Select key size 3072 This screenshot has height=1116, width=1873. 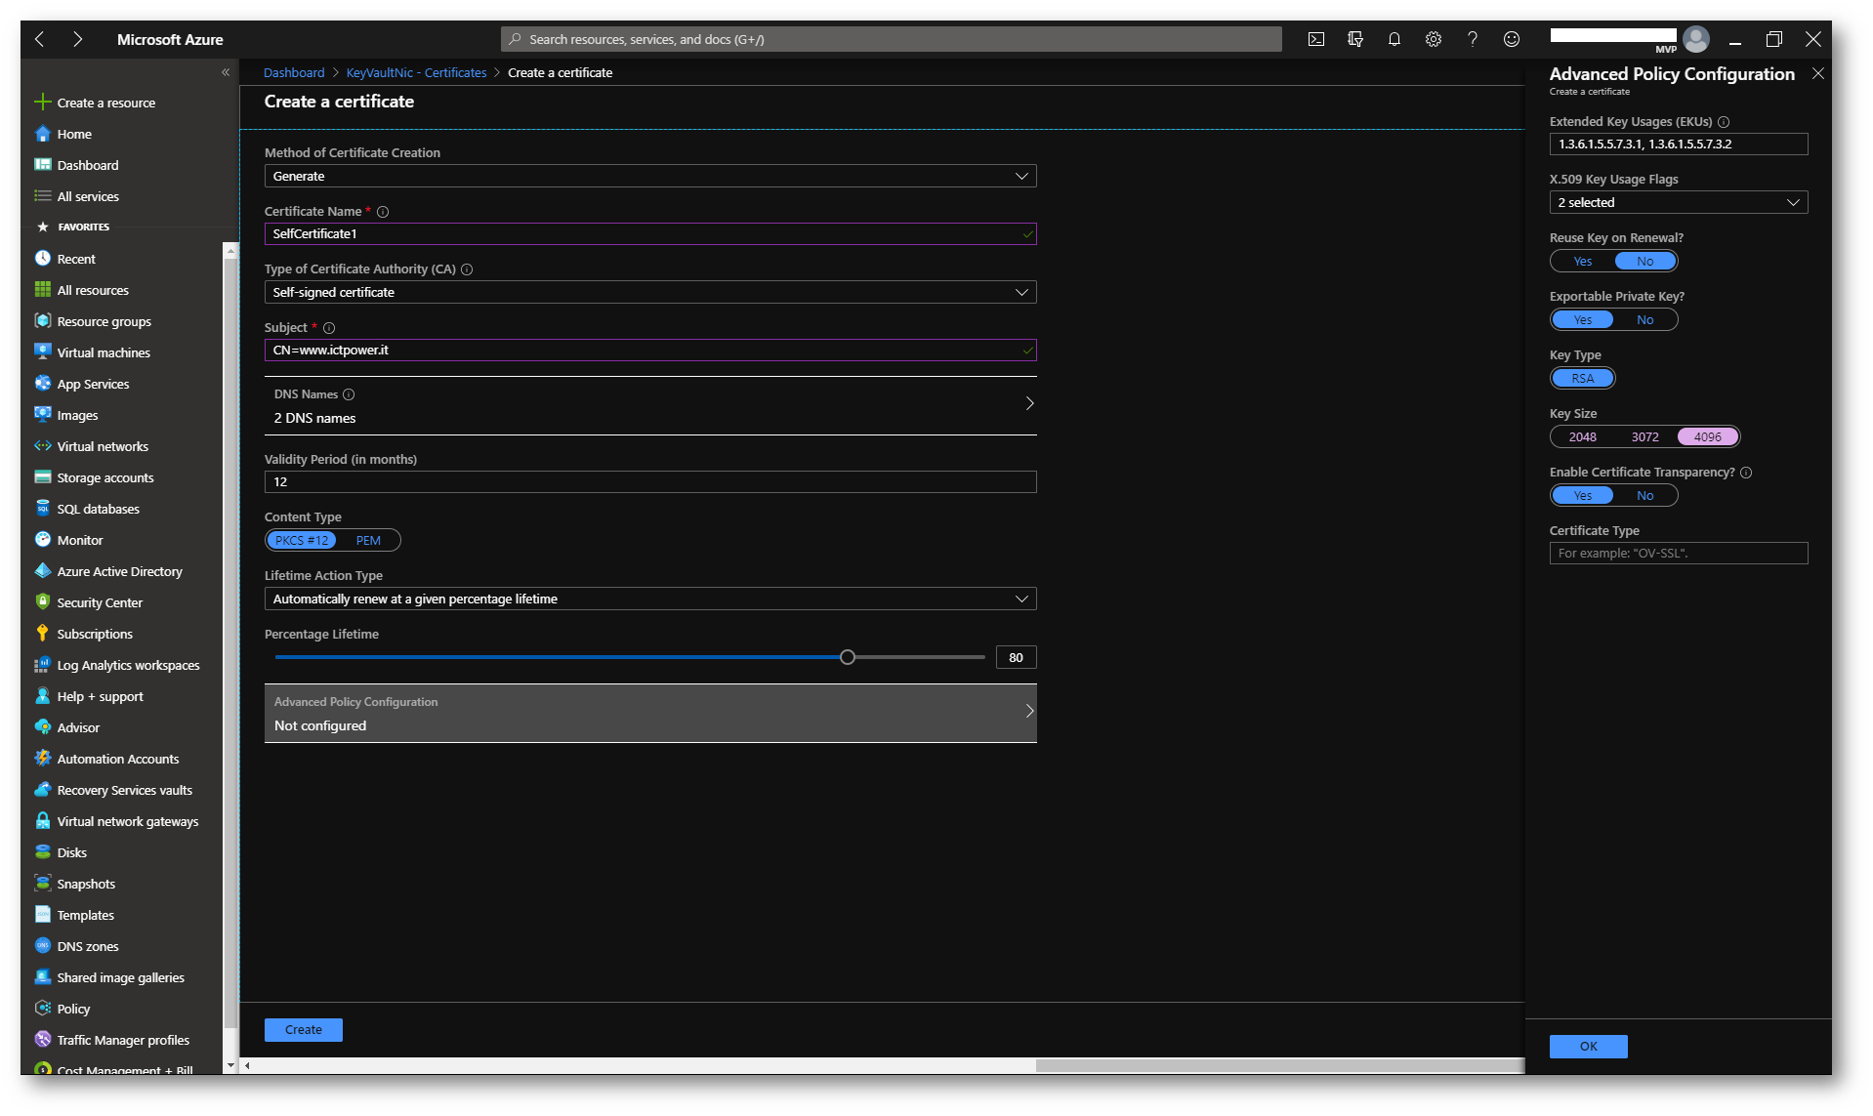click(x=1644, y=436)
